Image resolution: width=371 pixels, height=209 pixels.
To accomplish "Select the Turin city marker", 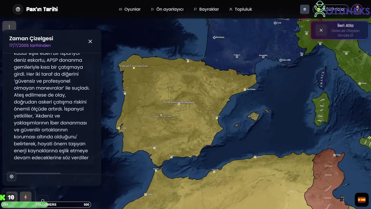I will [x=307, y=33].
